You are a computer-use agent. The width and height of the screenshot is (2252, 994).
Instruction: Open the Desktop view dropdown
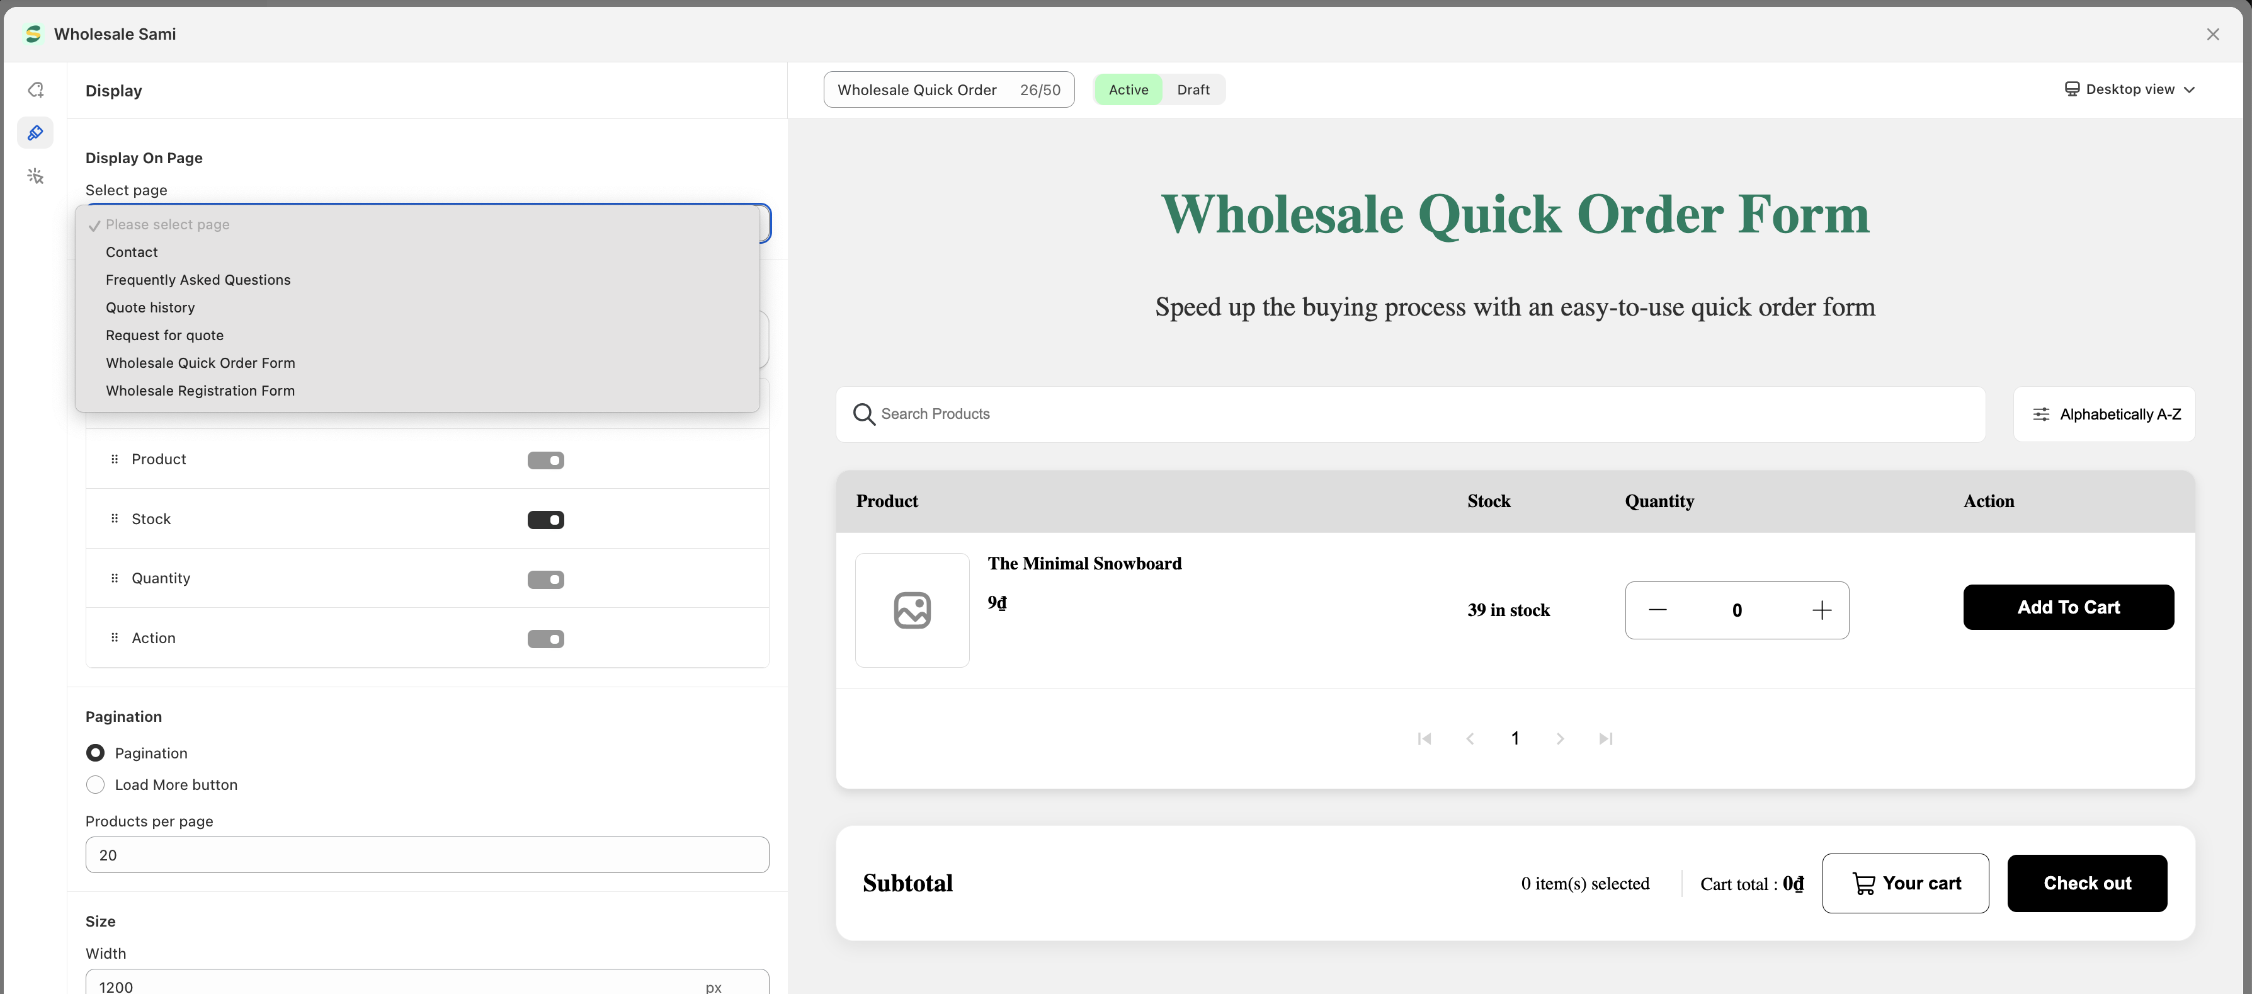(2130, 89)
